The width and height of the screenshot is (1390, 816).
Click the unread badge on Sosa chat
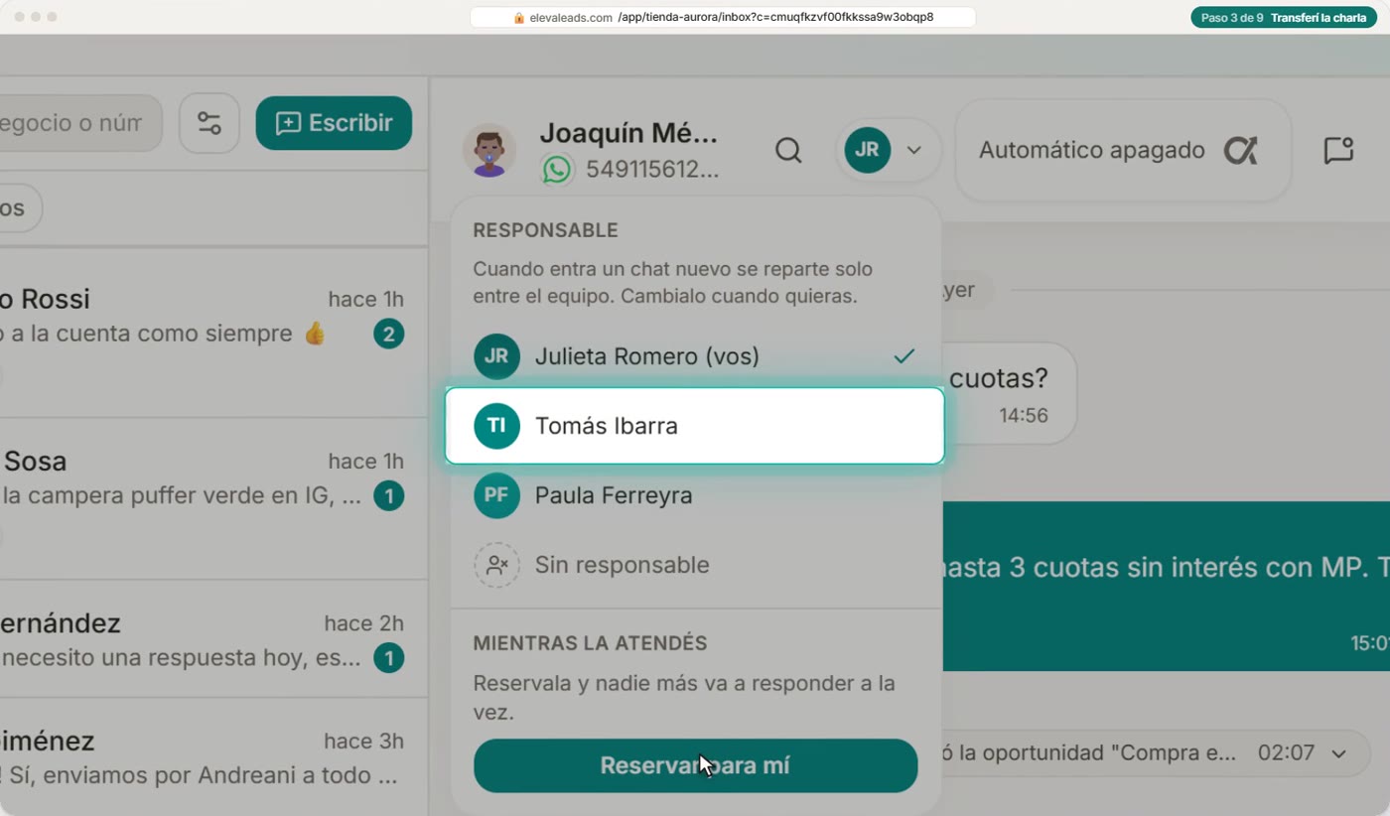[x=389, y=495]
